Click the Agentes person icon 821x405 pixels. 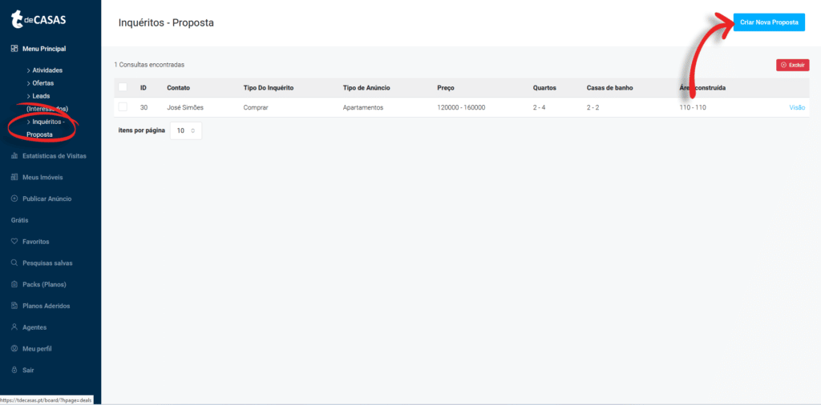pos(14,327)
